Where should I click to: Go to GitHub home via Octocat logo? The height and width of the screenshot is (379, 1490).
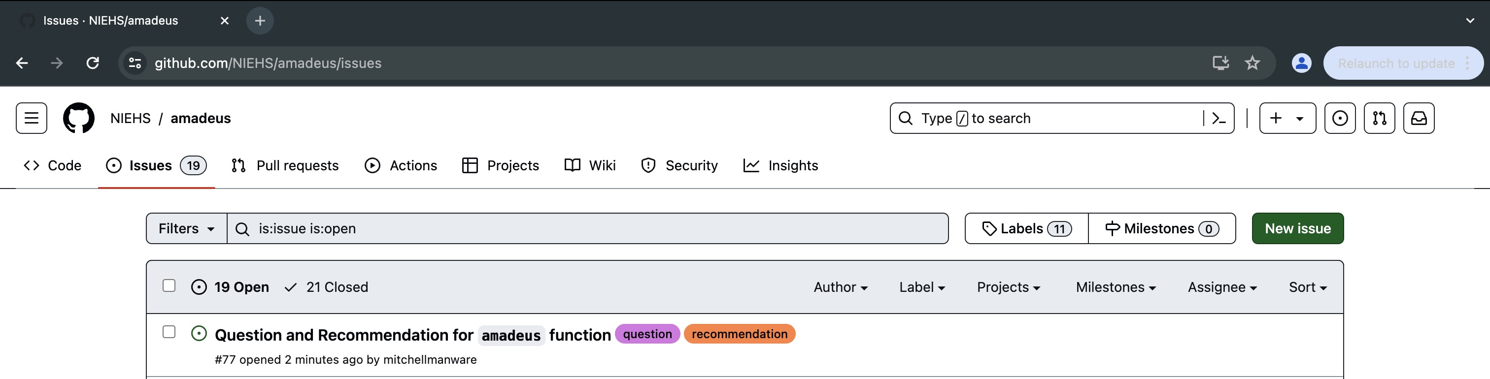point(79,119)
